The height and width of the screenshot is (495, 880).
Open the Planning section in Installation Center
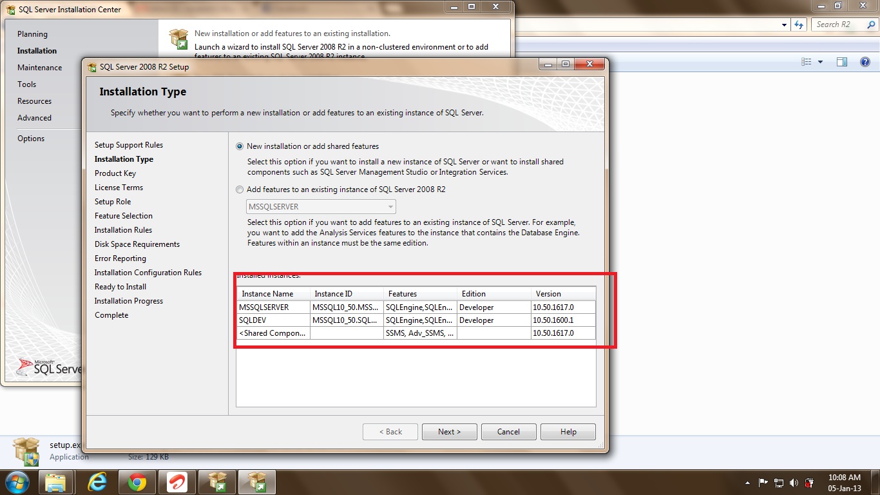tap(32, 34)
